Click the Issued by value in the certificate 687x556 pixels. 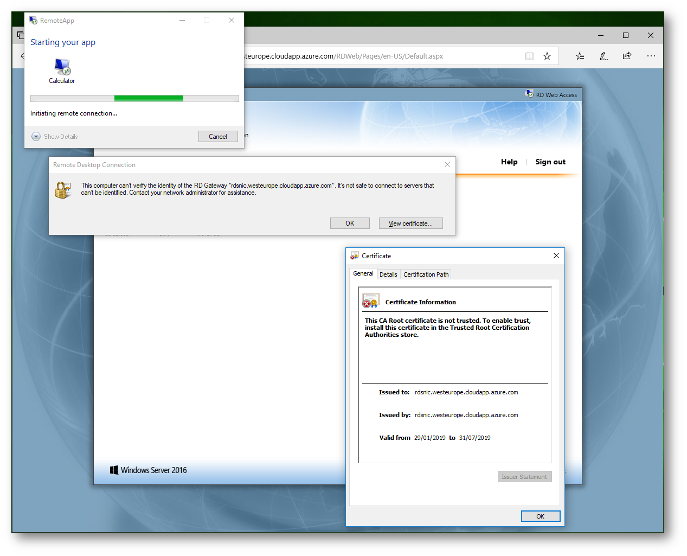pyautogui.click(x=466, y=415)
